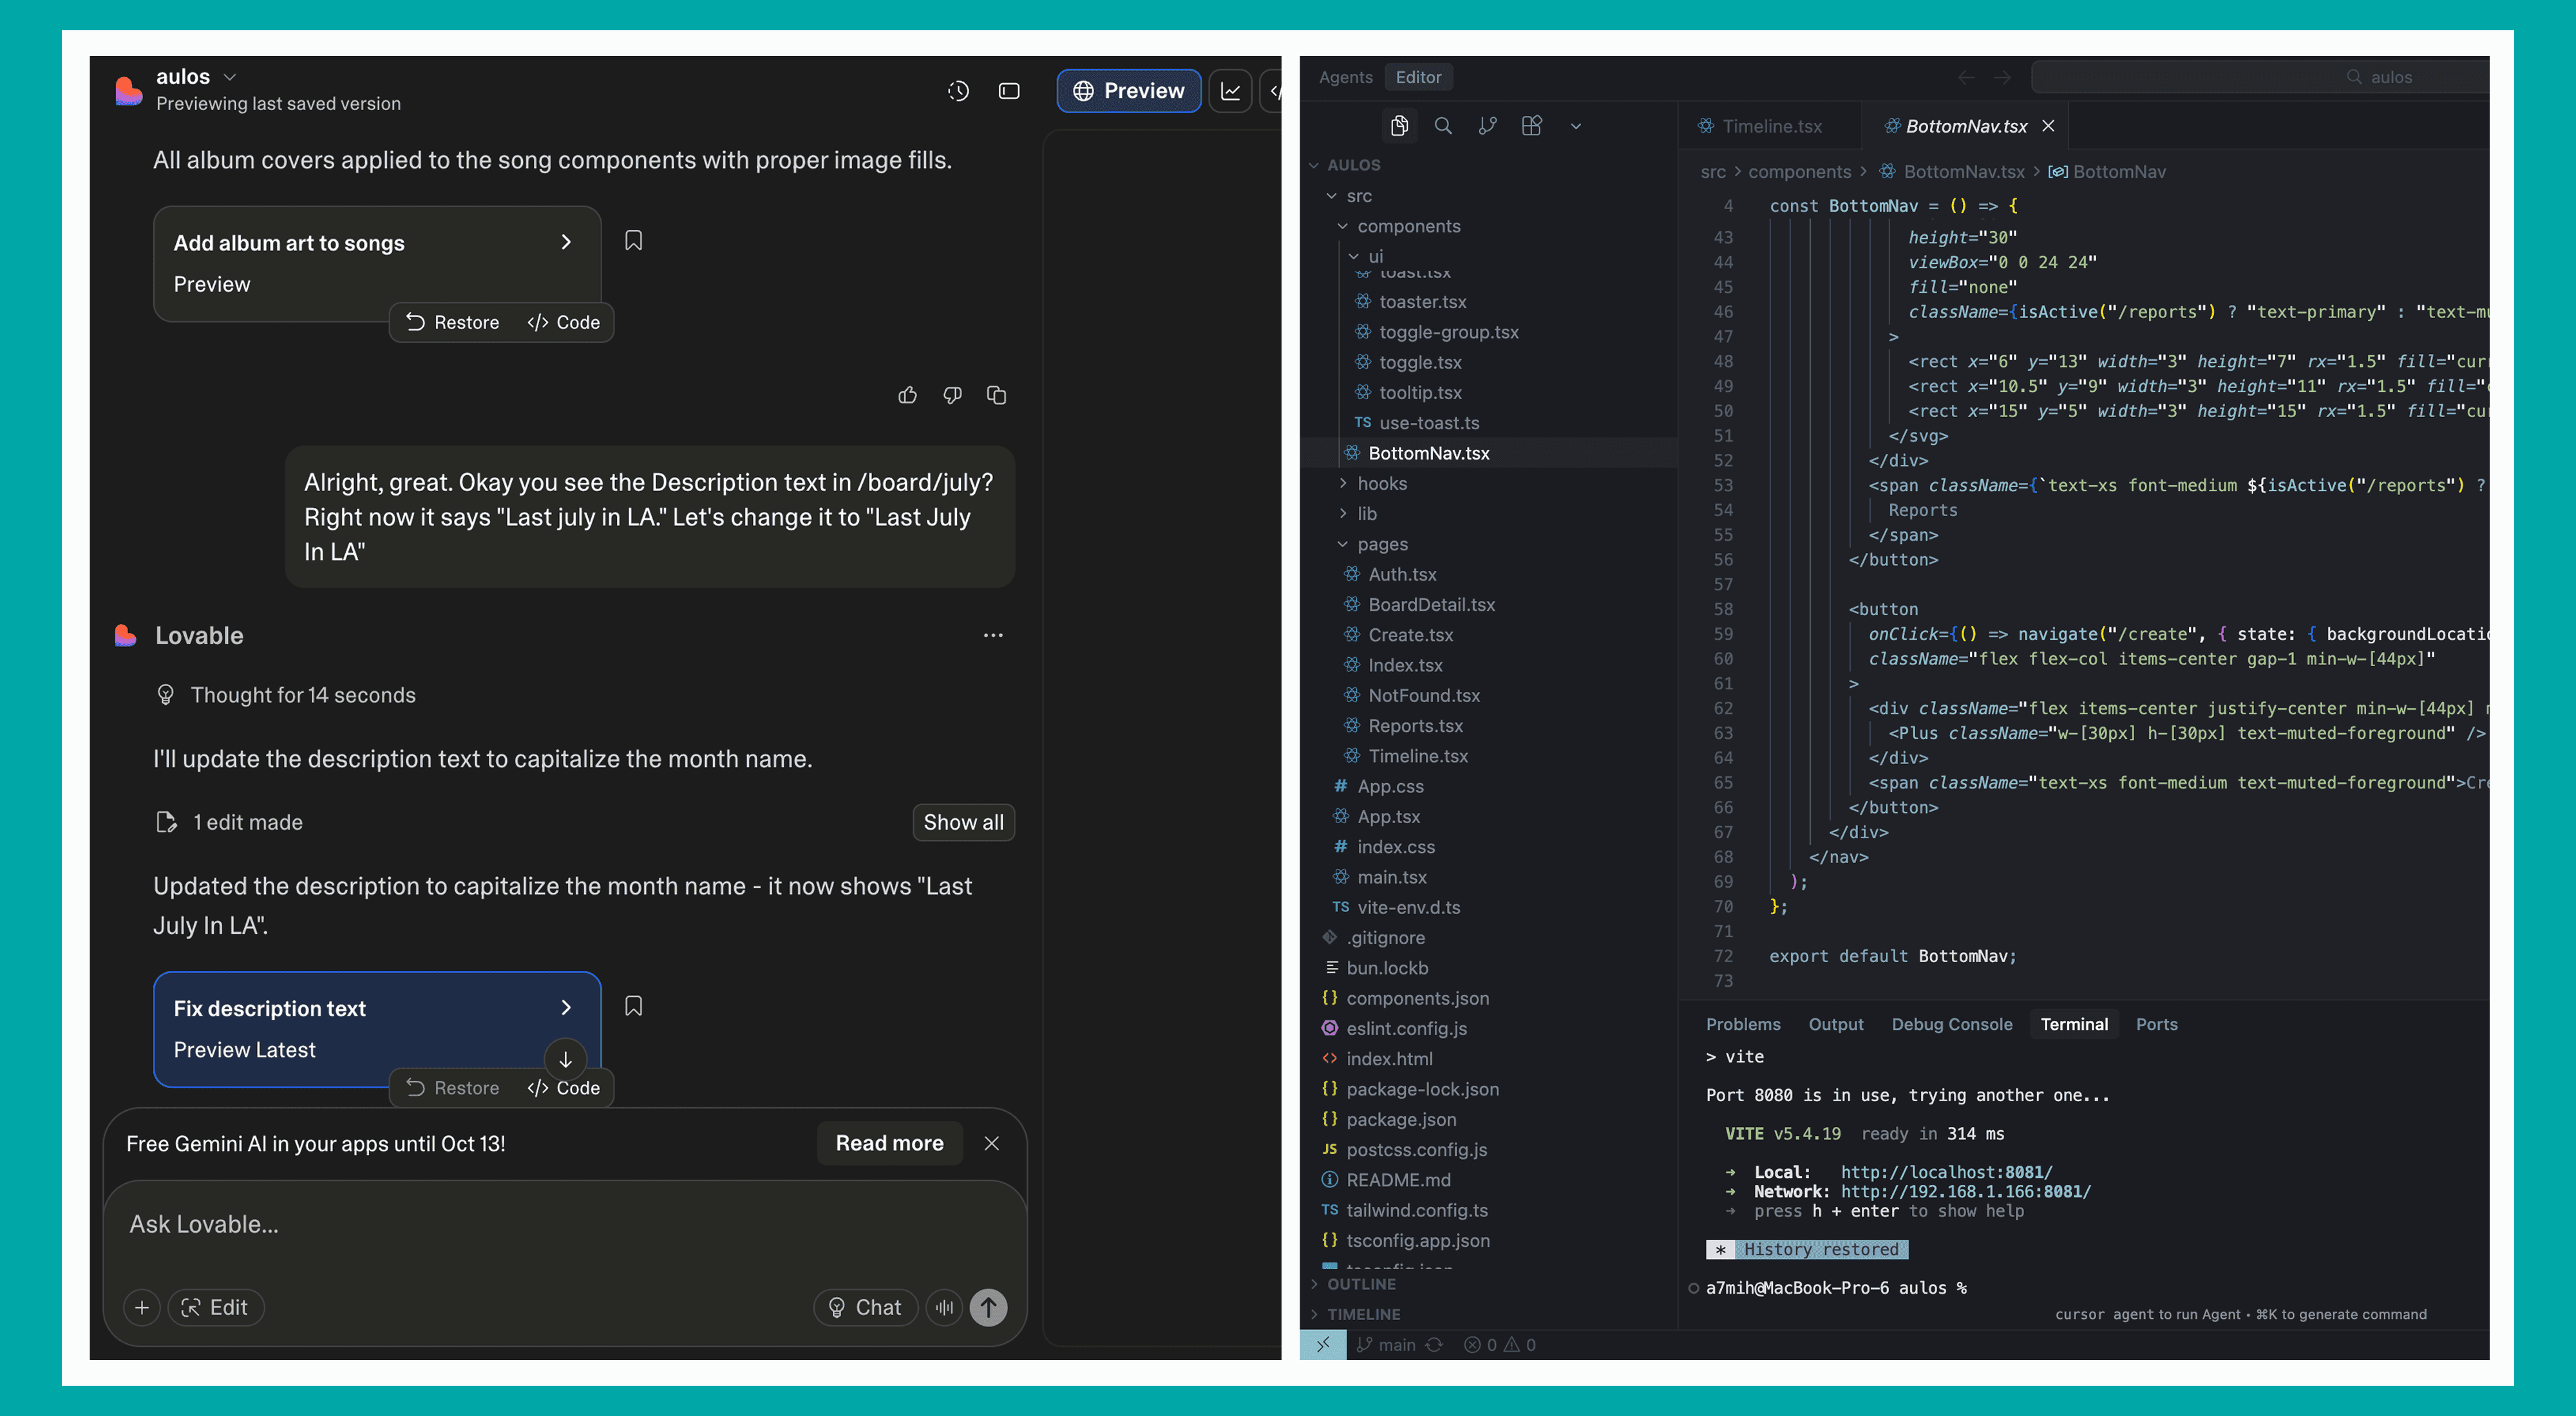The height and width of the screenshot is (1416, 2576).
Task: Click thumbs up on the response
Action: (907, 395)
